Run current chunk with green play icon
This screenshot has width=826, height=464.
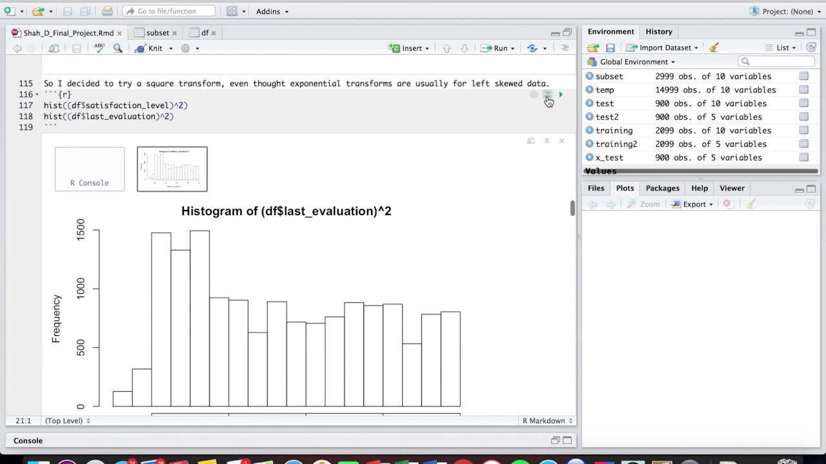560,95
